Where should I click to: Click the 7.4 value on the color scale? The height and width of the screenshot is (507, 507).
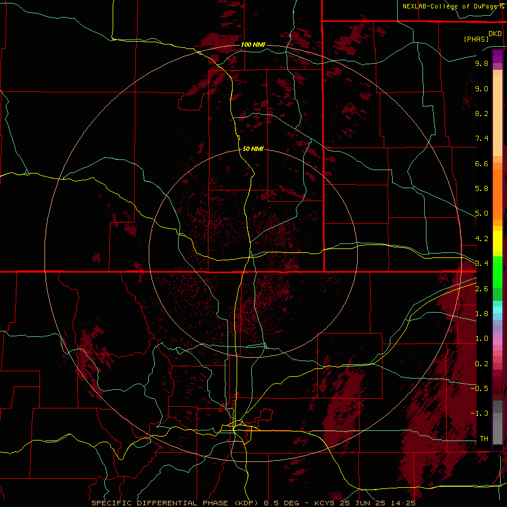[482, 139]
